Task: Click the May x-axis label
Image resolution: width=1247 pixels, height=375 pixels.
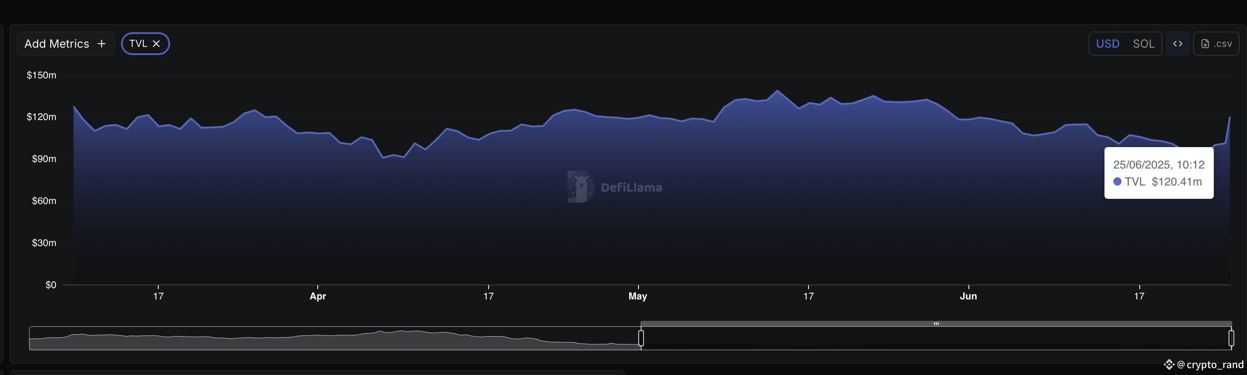Action: [x=638, y=296]
